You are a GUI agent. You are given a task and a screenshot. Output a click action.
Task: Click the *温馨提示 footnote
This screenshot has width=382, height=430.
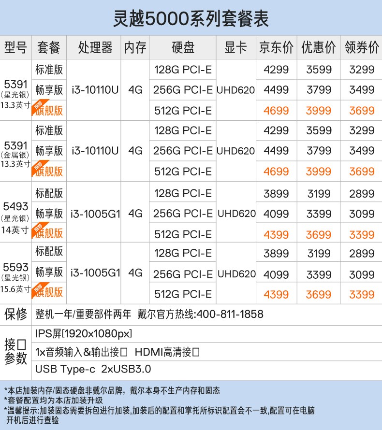160,415
